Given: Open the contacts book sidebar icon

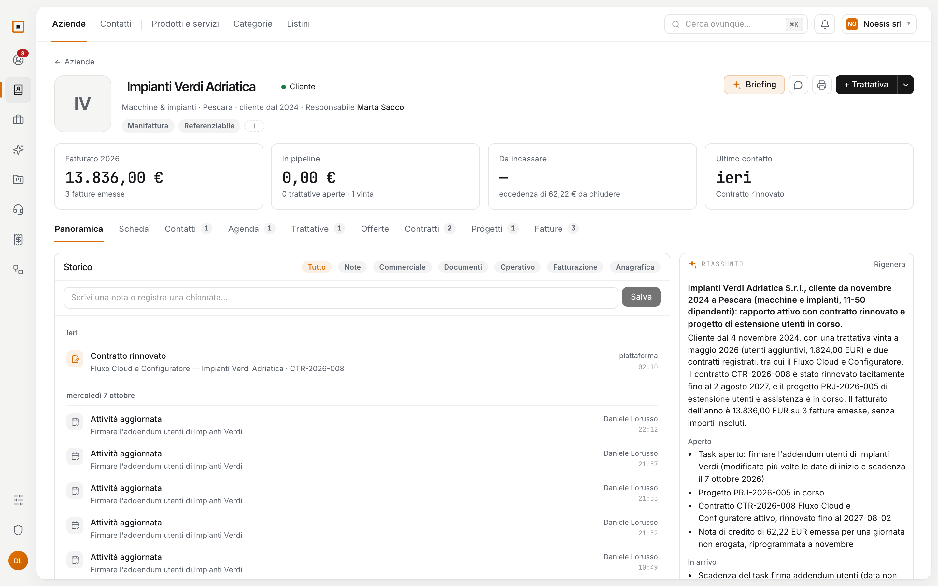Looking at the screenshot, I should [18, 90].
